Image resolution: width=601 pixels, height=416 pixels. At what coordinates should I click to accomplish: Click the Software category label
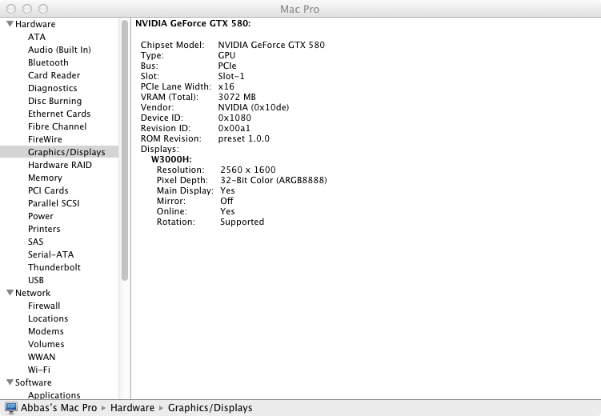pos(34,382)
